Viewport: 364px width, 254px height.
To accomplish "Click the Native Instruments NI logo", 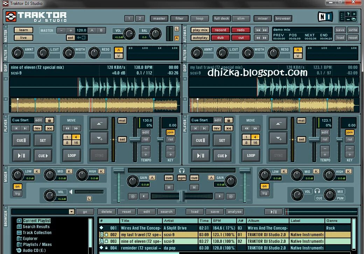I will (325, 17).
